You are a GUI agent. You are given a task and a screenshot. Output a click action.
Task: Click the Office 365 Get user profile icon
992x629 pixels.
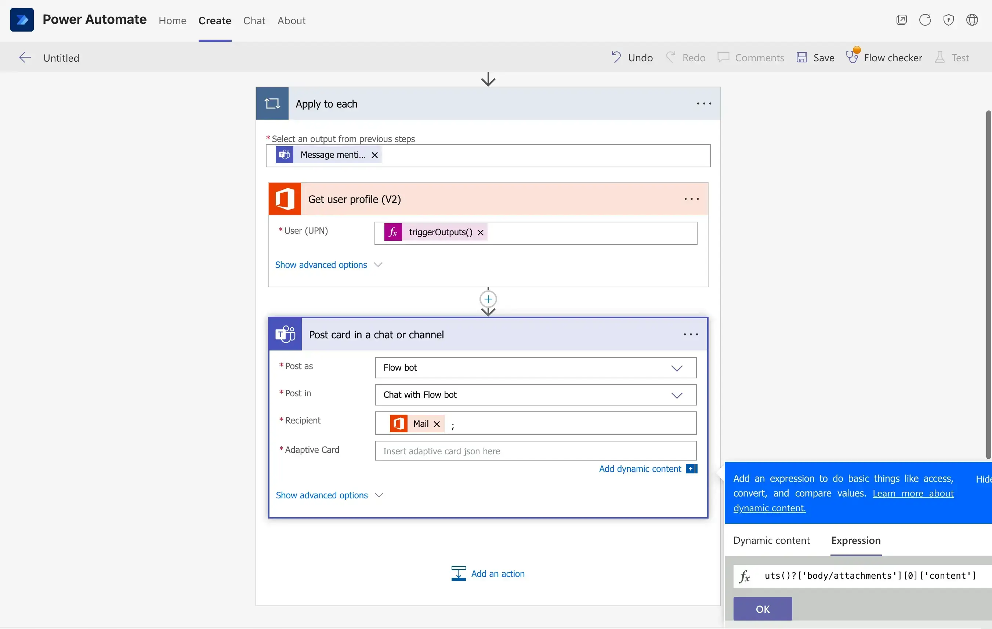(284, 199)
